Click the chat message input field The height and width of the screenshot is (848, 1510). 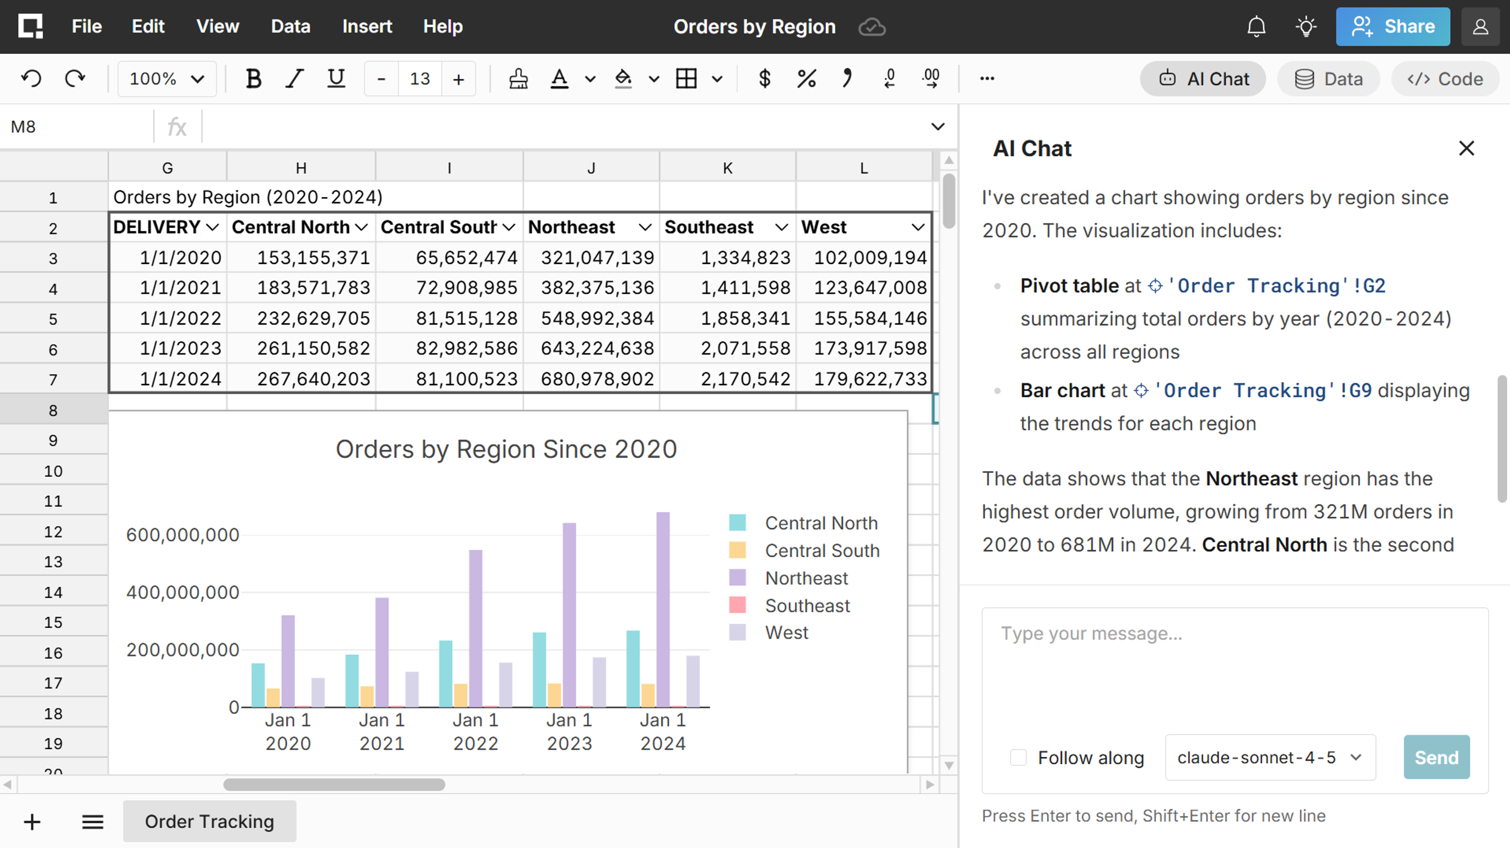[1234, 668]
